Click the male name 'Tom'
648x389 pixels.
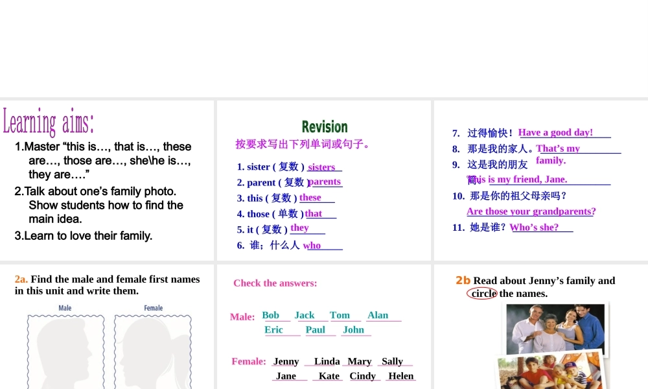click(340, 315)
